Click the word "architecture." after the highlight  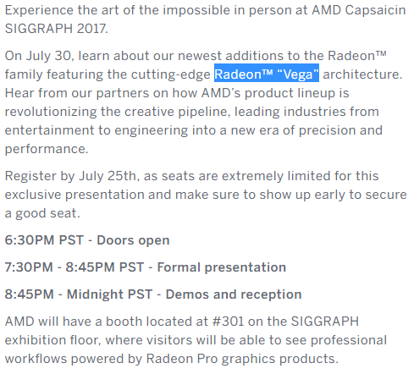(x=362, y=74)
